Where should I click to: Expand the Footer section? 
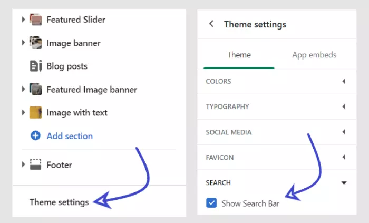point(23,164)
